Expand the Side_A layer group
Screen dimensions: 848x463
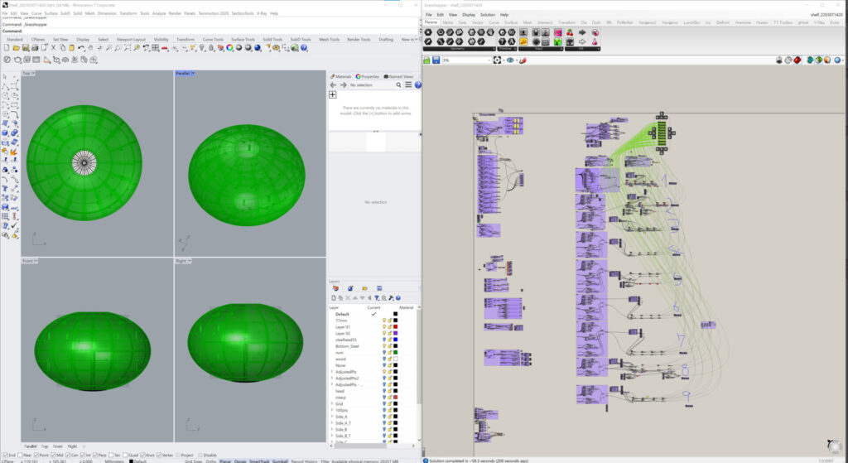pyautogui.click(x=332, y=417)
